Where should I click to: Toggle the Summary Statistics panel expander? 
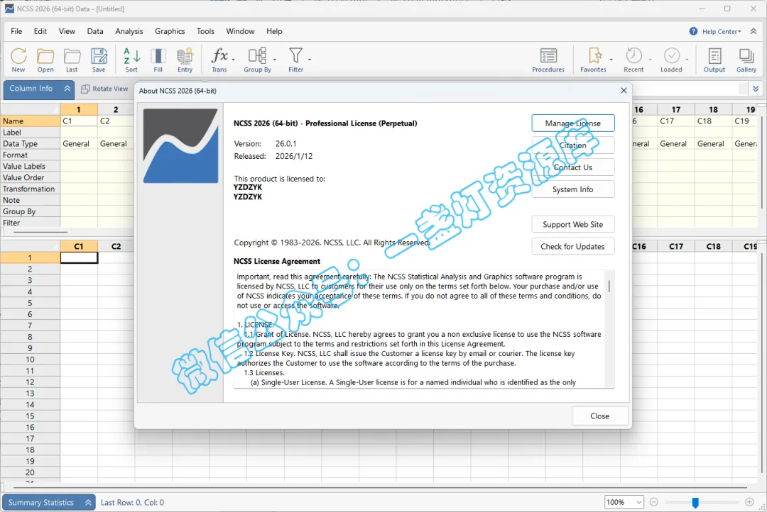pos(88,502)
